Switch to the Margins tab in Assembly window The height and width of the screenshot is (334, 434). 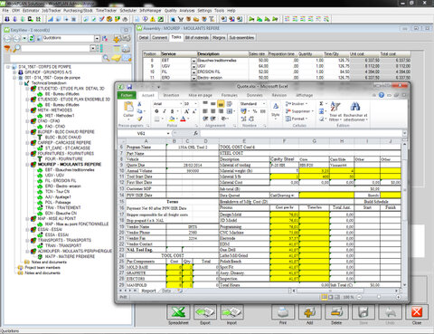point(219,38)
